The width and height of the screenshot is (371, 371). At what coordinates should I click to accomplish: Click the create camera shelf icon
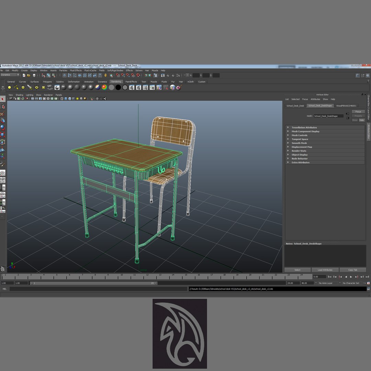click(x=50, y=87)
